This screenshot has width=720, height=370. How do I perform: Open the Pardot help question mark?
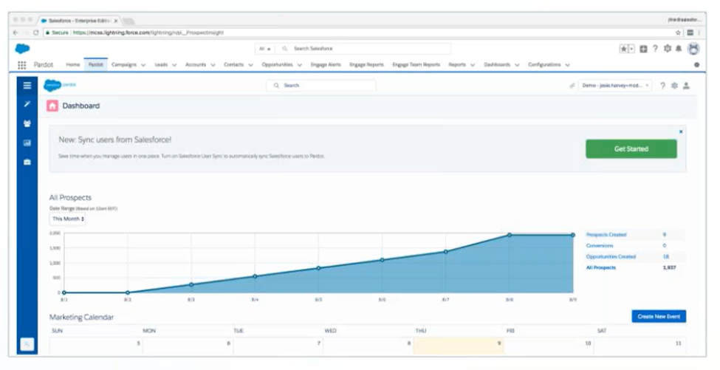pos(662,86)
